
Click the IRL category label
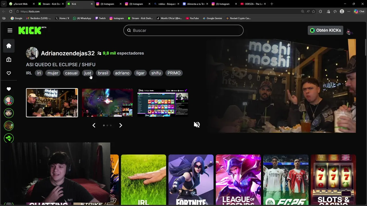(29, 73)
